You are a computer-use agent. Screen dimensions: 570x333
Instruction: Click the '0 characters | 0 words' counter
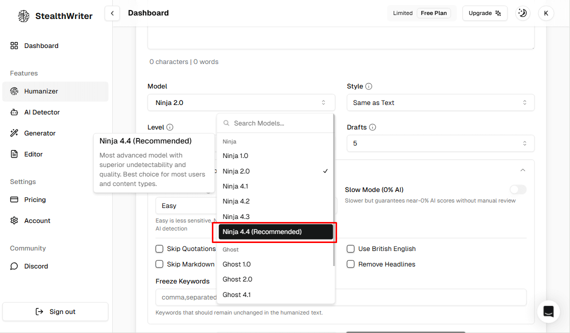pos(184,62)
